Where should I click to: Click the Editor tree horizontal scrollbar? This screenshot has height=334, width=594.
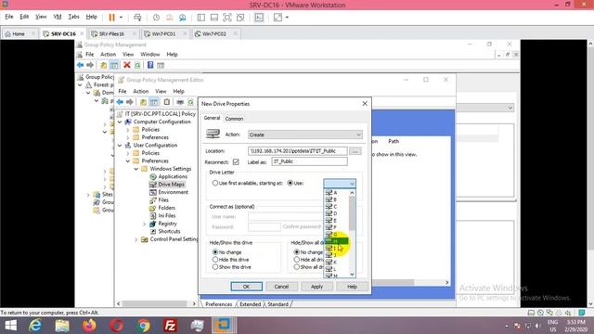pos(156,303)
